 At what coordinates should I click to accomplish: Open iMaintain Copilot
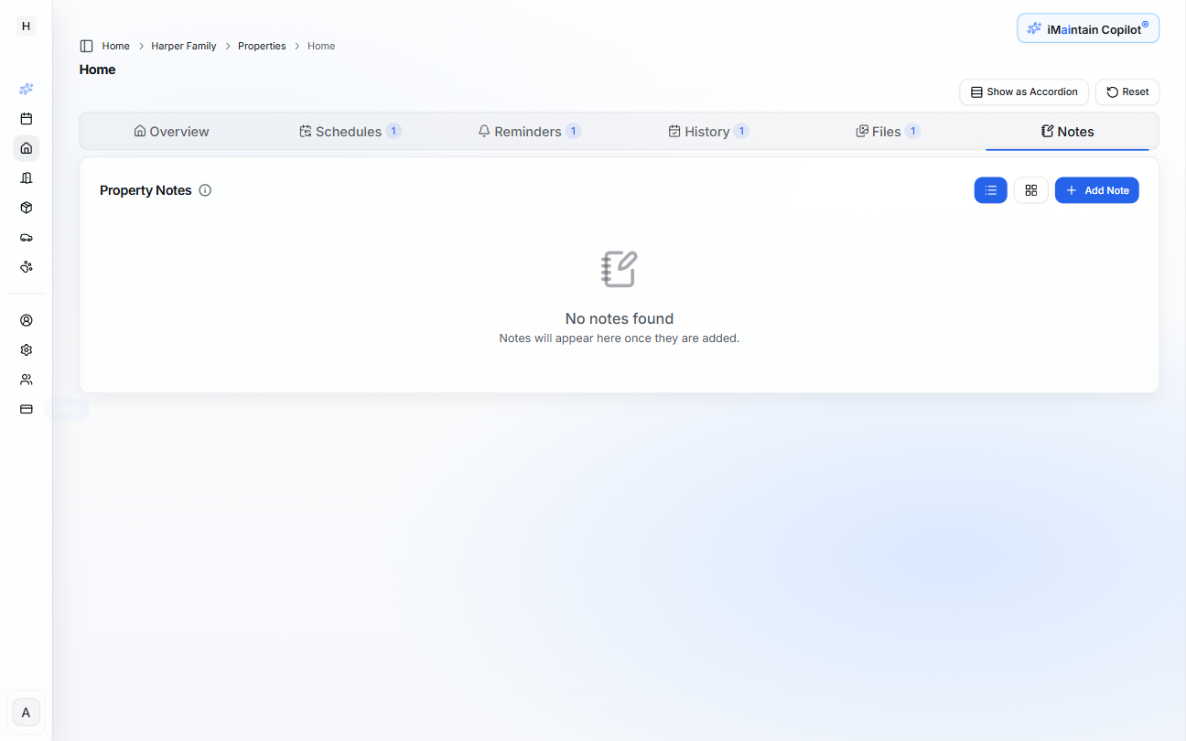tap(1087, 27)
